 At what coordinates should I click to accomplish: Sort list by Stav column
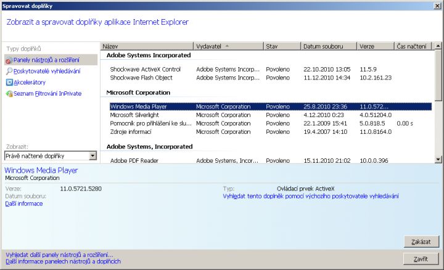click(282, 46)
